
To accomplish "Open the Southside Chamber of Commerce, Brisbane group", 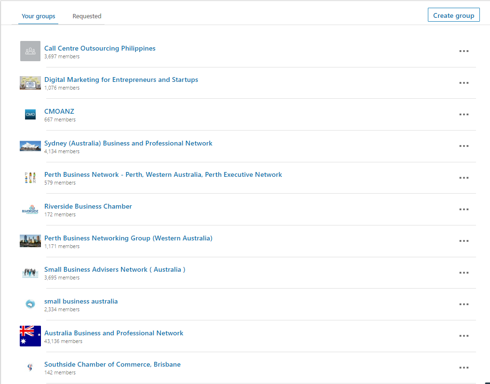I will [112, 364].
